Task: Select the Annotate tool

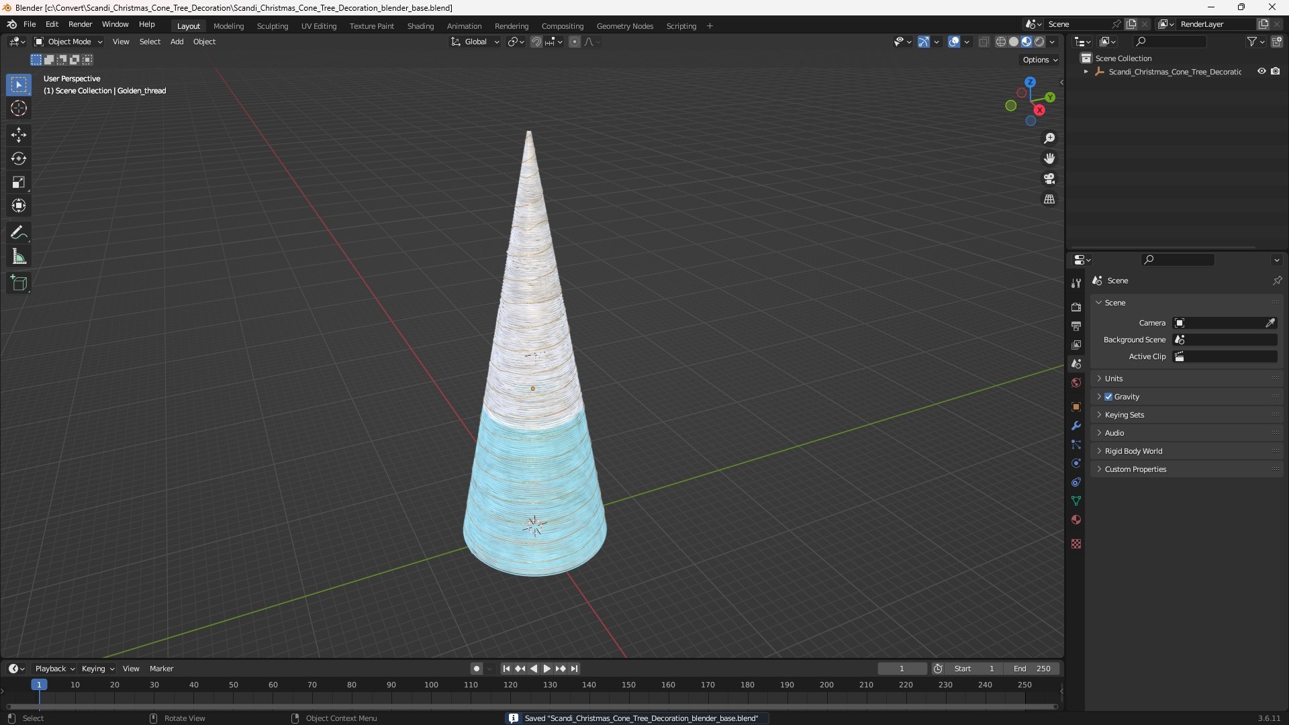Action: (x=18, y=233)
